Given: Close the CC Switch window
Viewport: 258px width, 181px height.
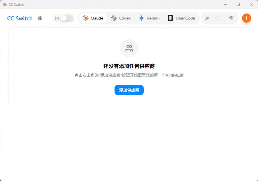Looking at the screenshot, I should [x=251, y=4].
